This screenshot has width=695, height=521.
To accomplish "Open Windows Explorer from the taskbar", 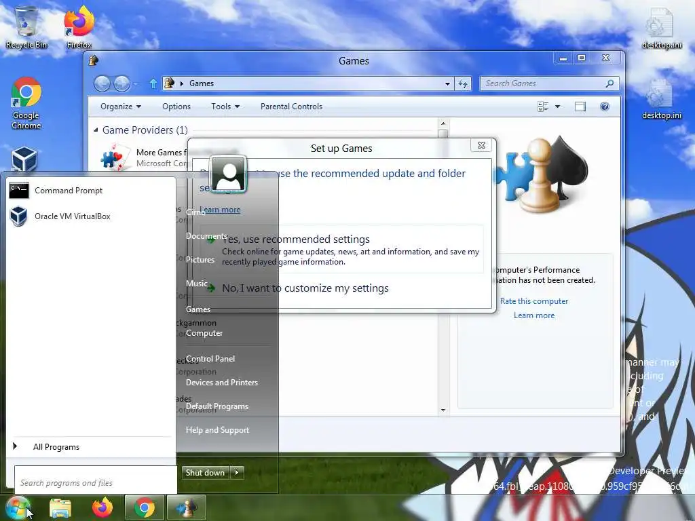I will click(60, 507).
